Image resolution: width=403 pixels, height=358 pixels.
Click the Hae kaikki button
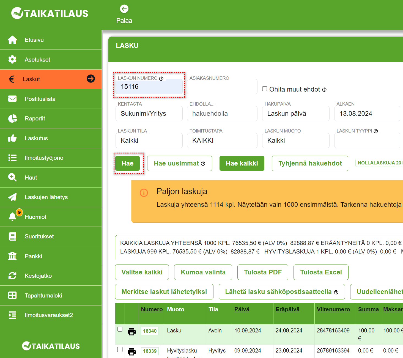(242, 163)
